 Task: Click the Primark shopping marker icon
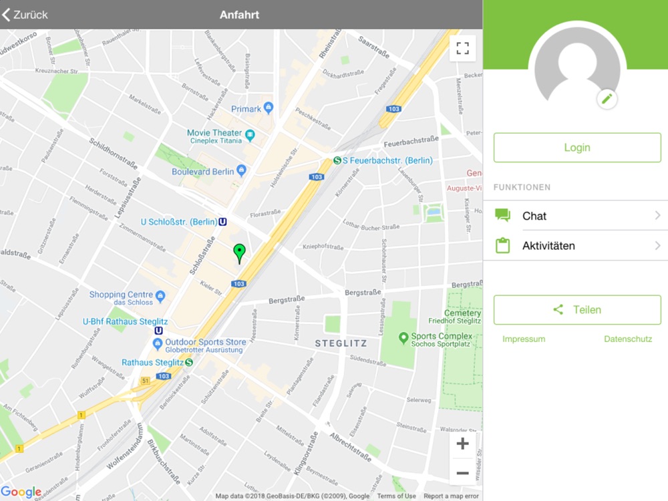coord(269,108)
